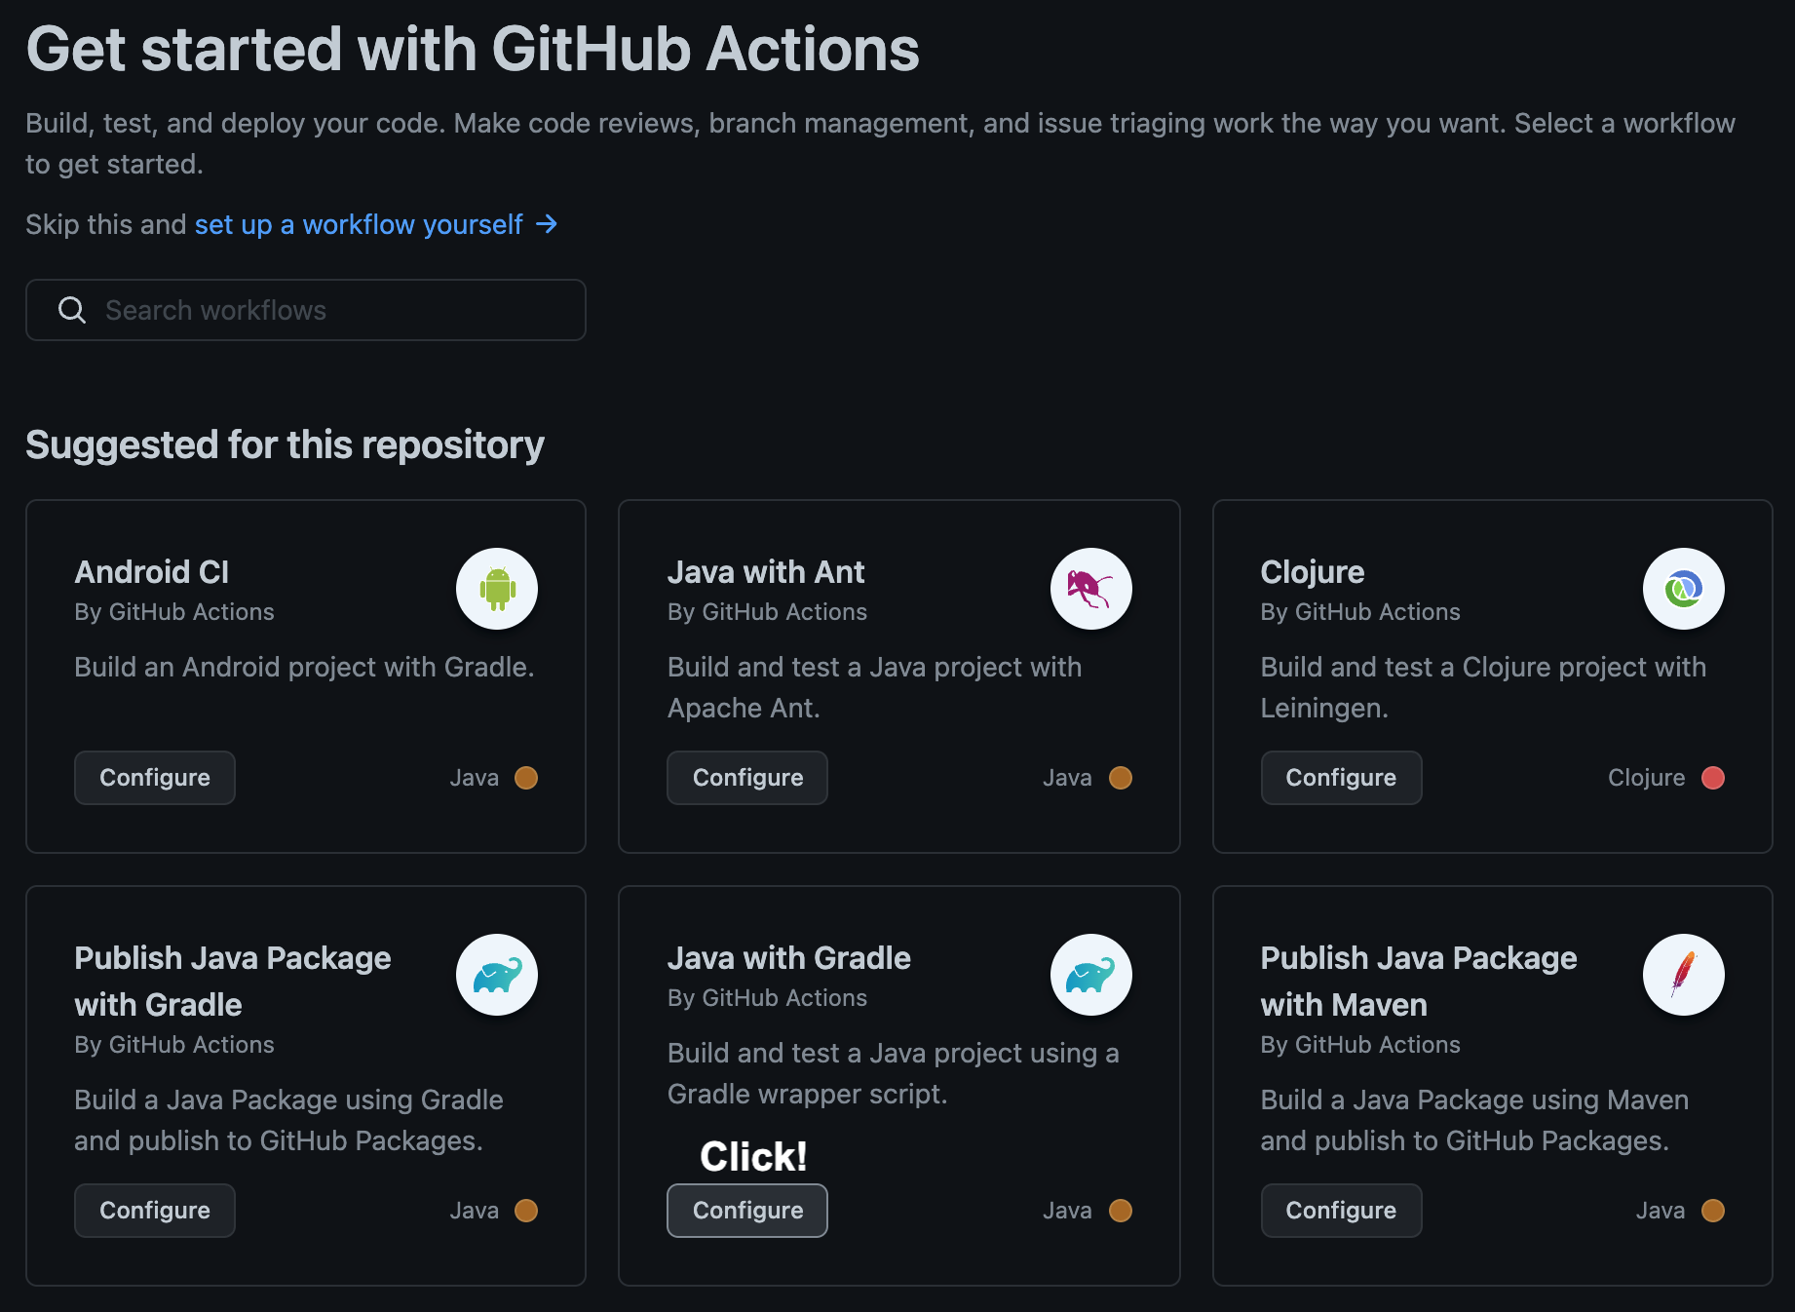This screenshot has width=1795, height=1312.
Task: Select the Clojure card title
Action: pyautogui.click(x=1313, y=572)
